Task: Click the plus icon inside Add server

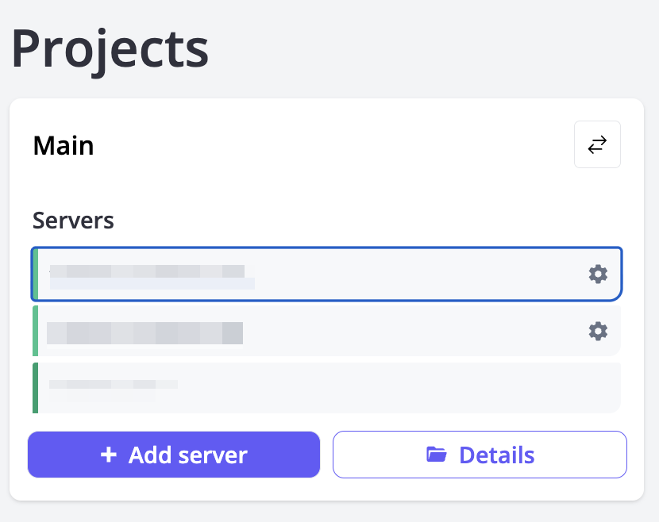Action: (107, 455)
